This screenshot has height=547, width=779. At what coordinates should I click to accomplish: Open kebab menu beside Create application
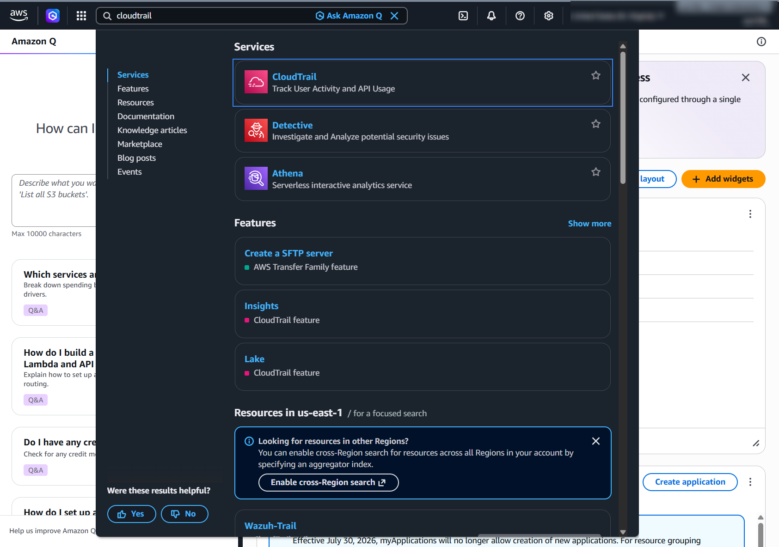[x=750, y=482]
